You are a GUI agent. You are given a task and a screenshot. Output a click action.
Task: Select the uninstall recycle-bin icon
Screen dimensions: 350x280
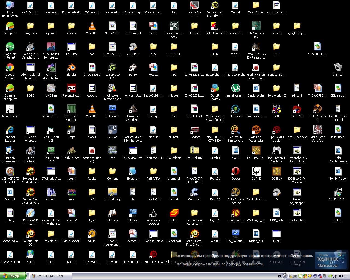[x=338, y=67]
